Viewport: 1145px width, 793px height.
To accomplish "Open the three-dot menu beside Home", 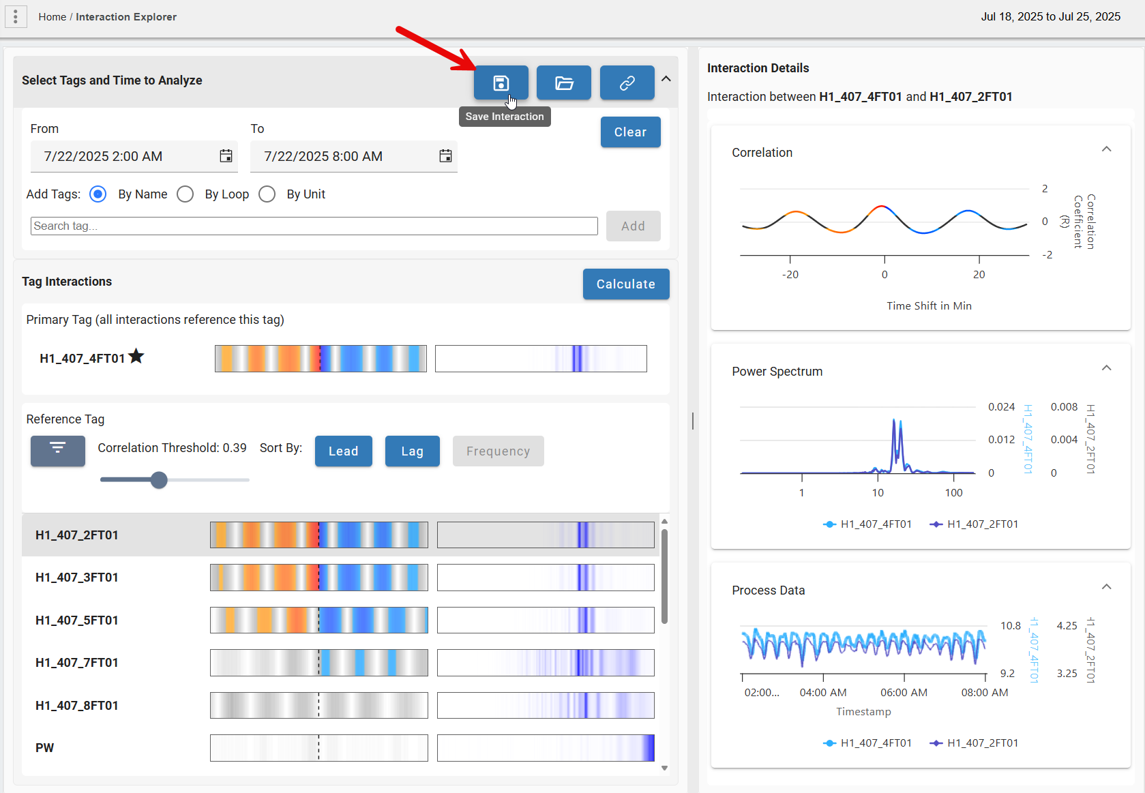I will click(16, 16).
